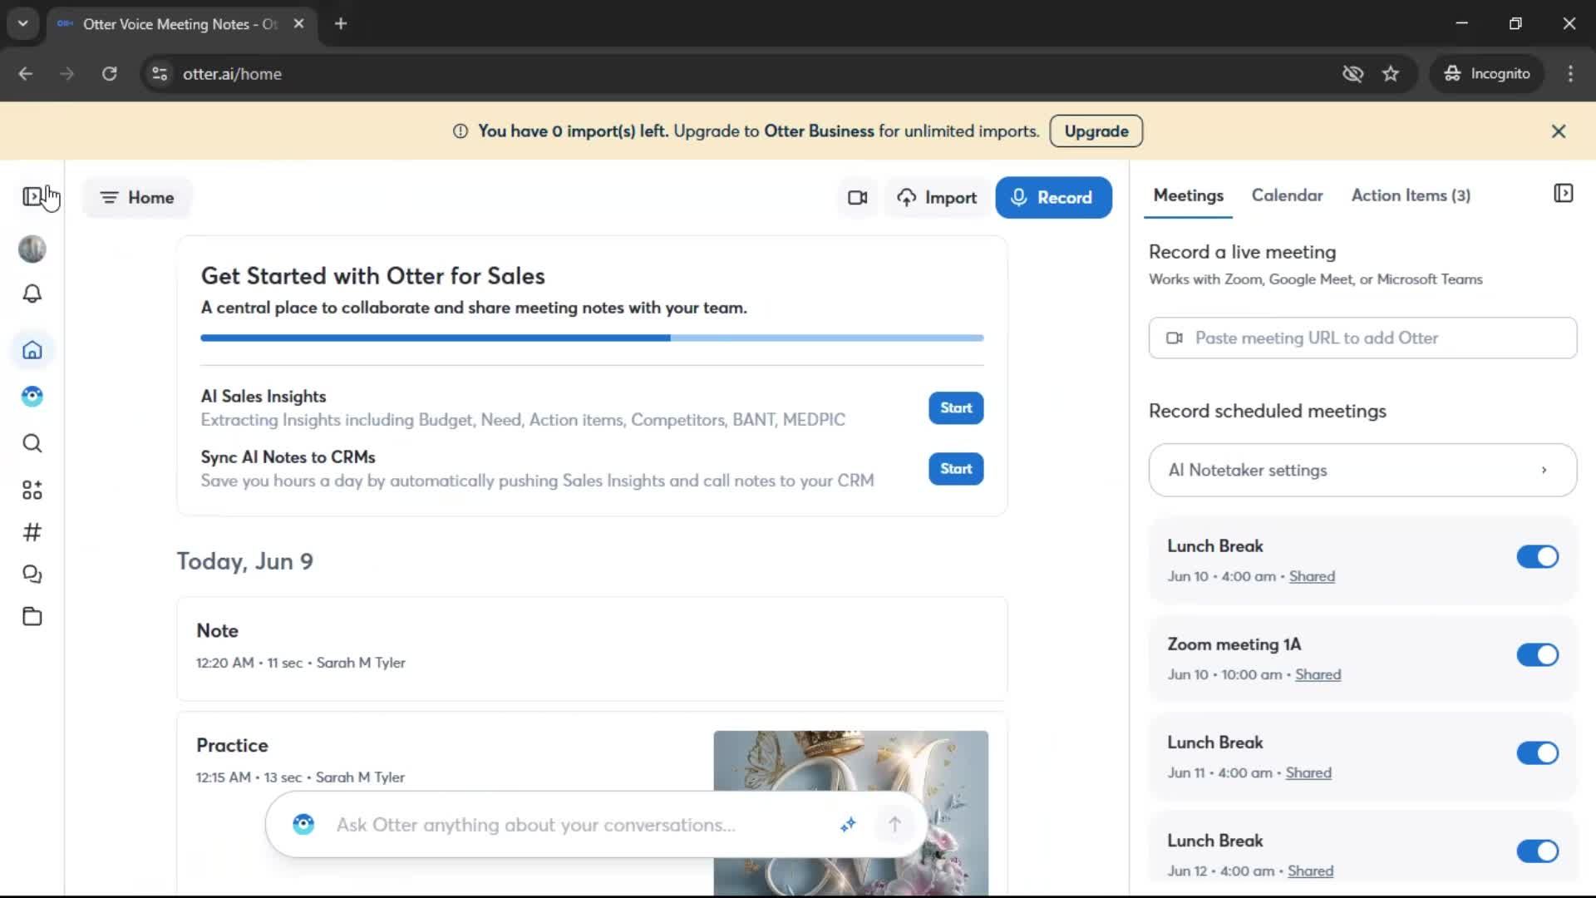Screen dimensions: 1596x898
Task: Start AI Sales Insights
Action: 956,408
